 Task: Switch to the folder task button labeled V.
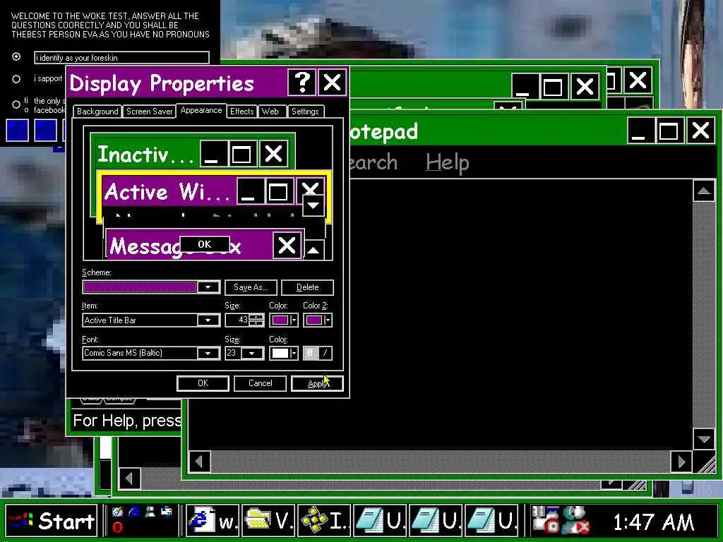coord(269,522)
